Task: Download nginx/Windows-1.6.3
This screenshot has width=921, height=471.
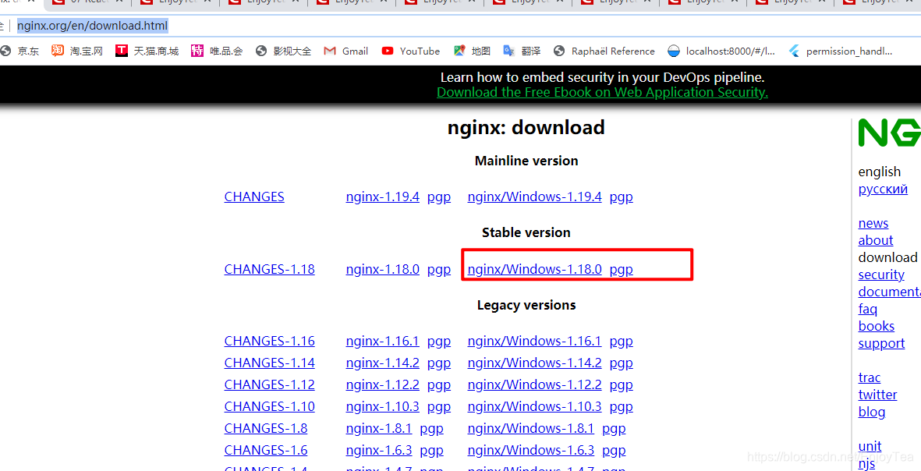Action: click(x=531, y=450)
